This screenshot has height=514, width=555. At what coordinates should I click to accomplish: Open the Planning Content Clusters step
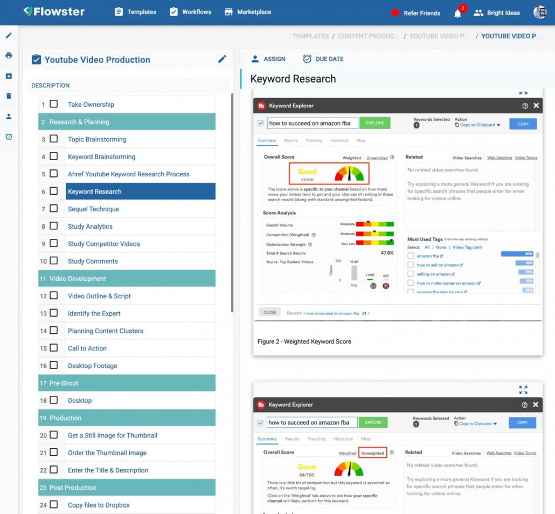106,331
